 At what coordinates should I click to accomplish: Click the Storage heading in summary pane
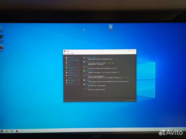point(88,80)
